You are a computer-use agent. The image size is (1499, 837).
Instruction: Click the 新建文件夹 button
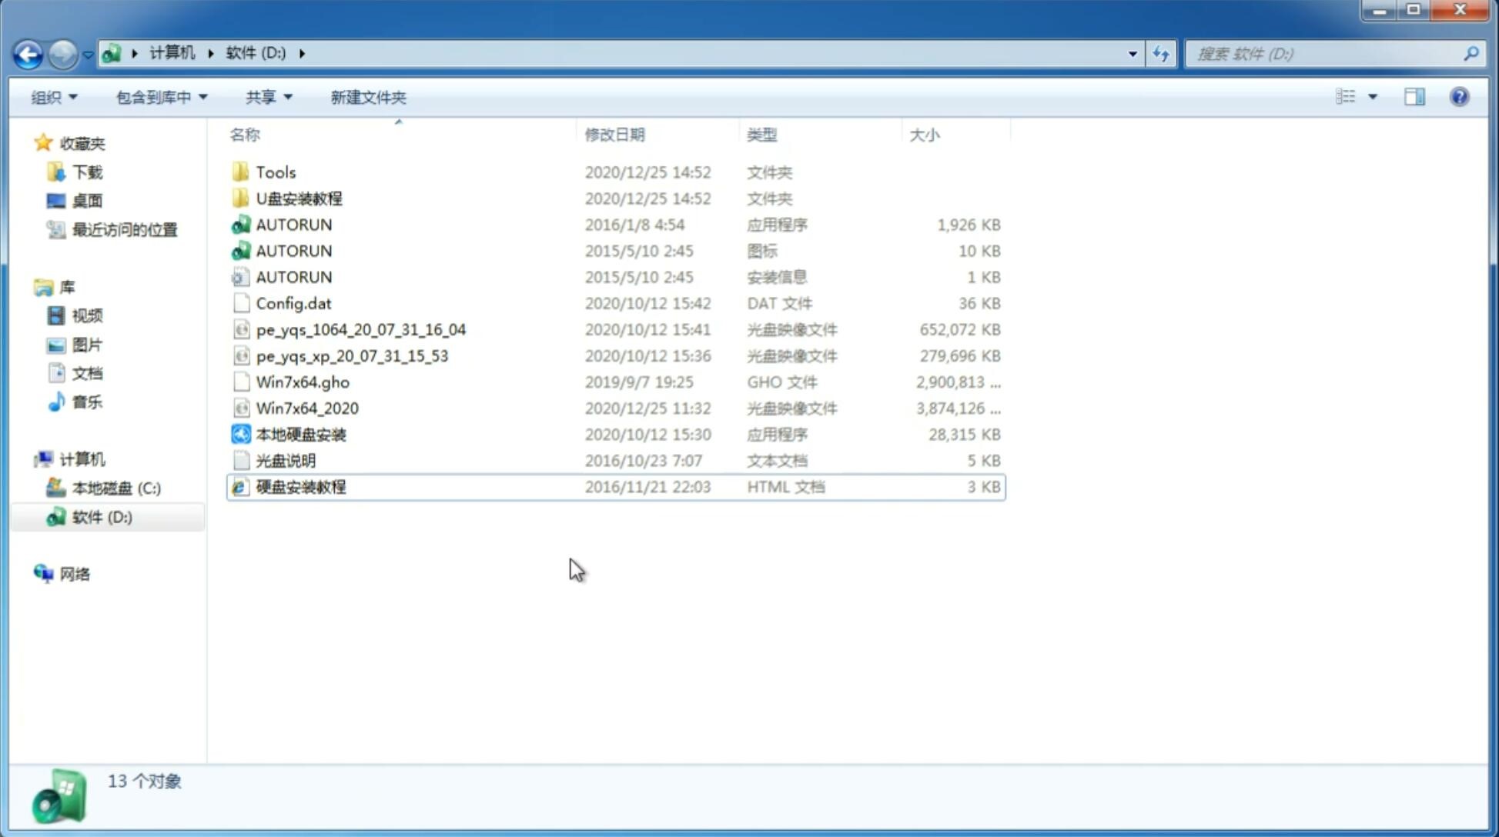(x=367, y=95)
